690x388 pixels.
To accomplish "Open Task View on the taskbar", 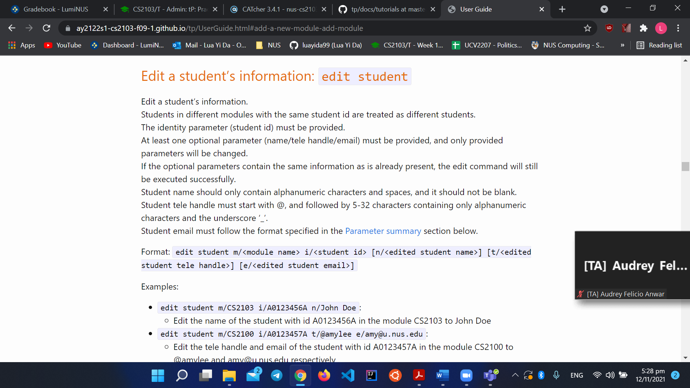I will tap(206, 375).
